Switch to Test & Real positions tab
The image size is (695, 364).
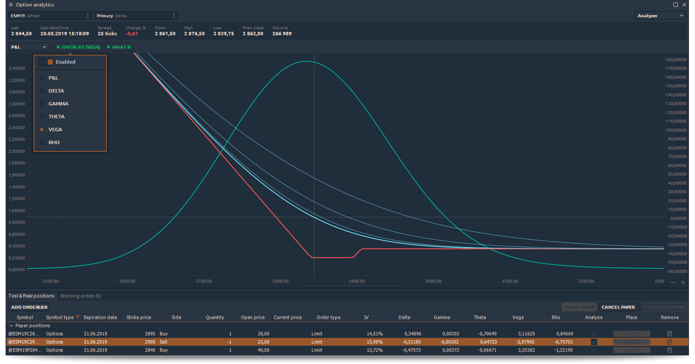pos(31,296)
